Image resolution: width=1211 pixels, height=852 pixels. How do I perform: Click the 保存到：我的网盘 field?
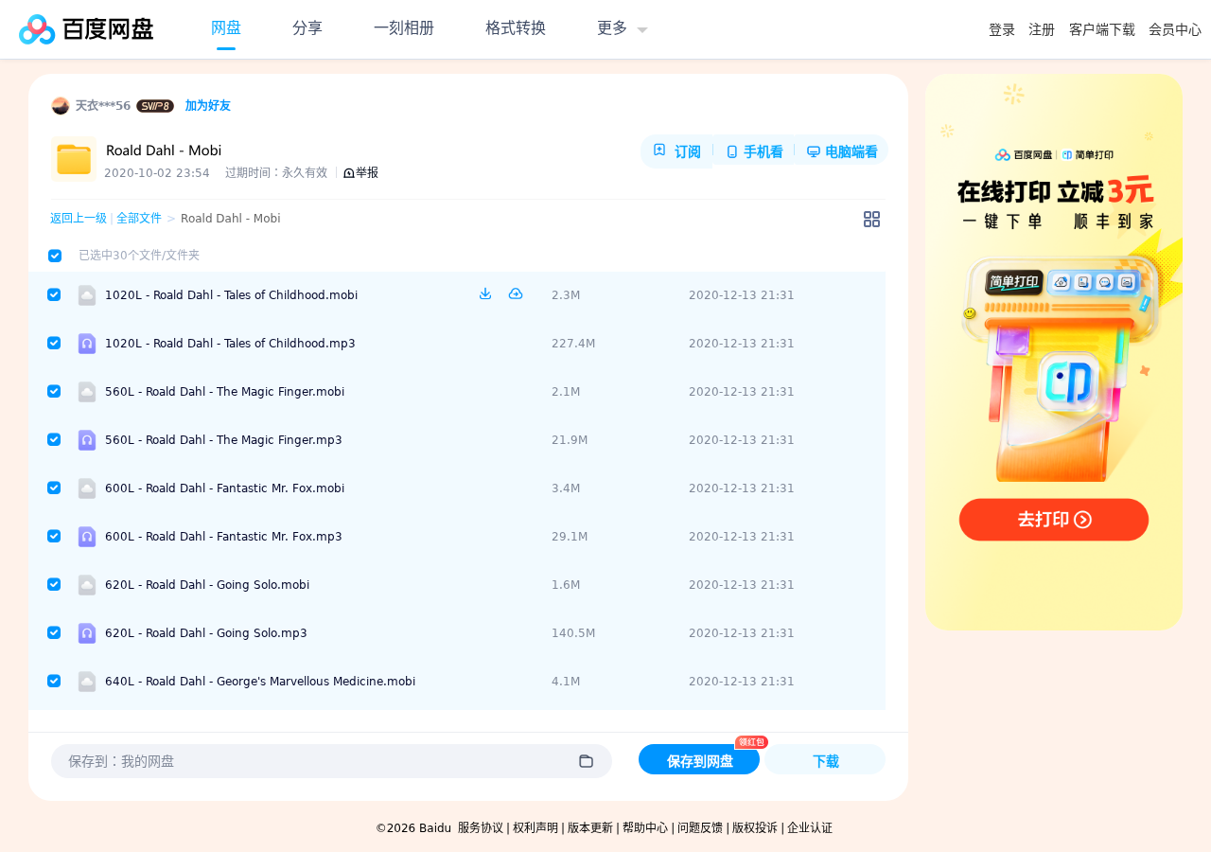[x=331, y=761]
